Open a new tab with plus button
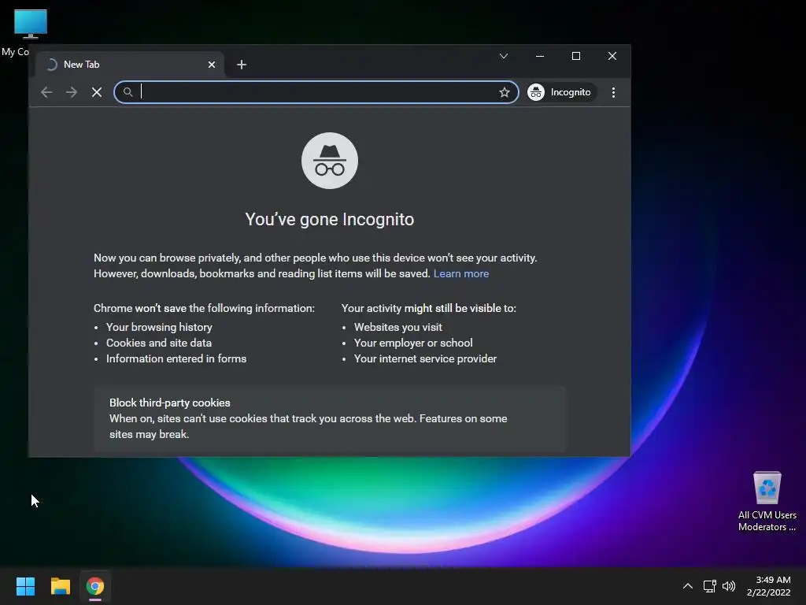This screenshot has height=605, width=806. [242, 65]
